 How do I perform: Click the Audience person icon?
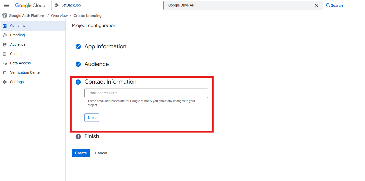5,45
